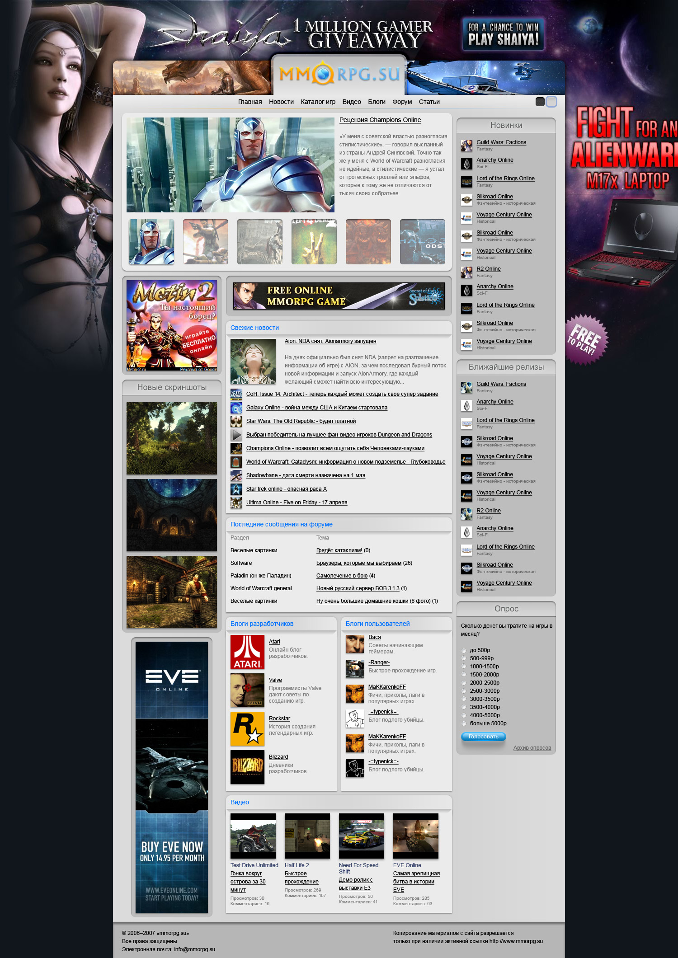Click the Free Online MMORPG Game banner
678x958 pixels.
coord(339,296)
